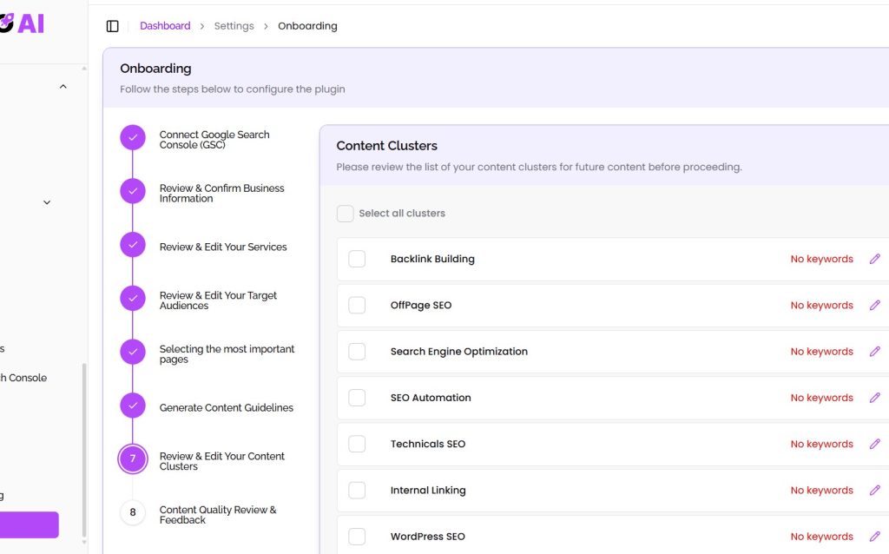The height and width of the screenshot is (554, 889).
Task: Edit the Internal Linking cluster pencil icon
Action: click(875, 490)
